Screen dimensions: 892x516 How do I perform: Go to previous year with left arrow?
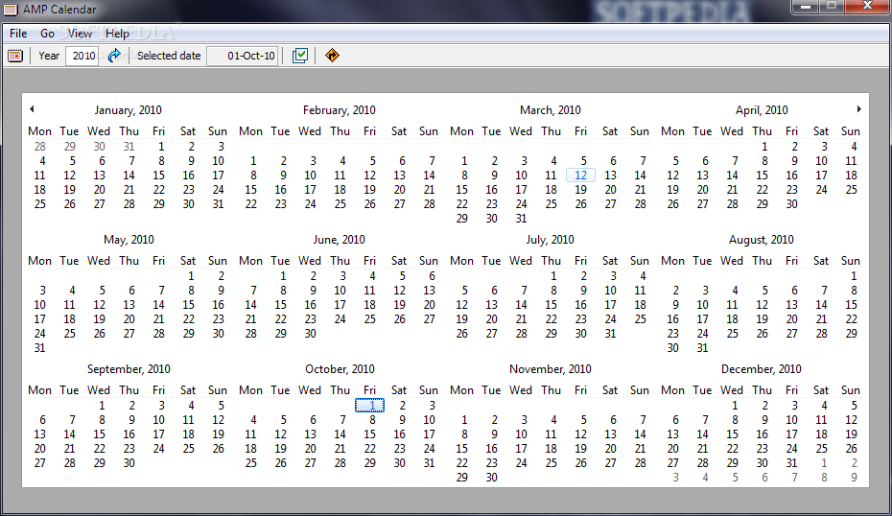coord(32,108)
